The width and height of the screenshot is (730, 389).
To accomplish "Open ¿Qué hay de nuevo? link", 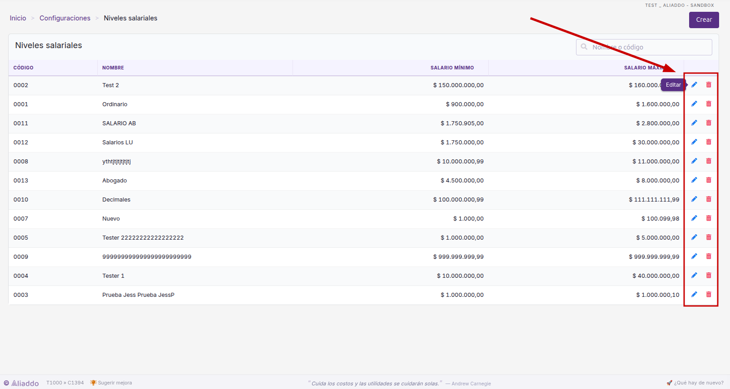I will (x=695, y=383).
